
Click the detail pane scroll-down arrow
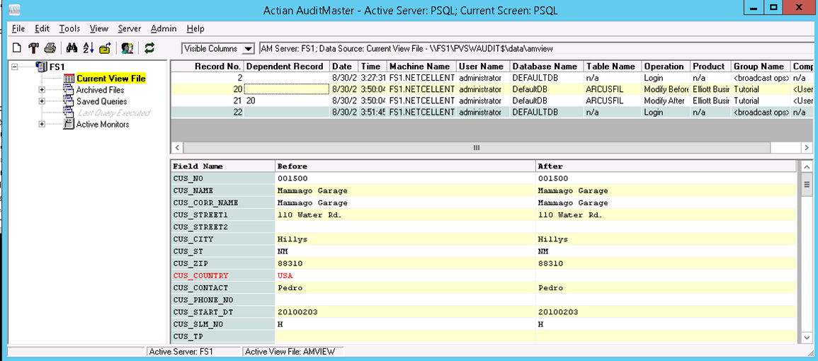point(806,338)
